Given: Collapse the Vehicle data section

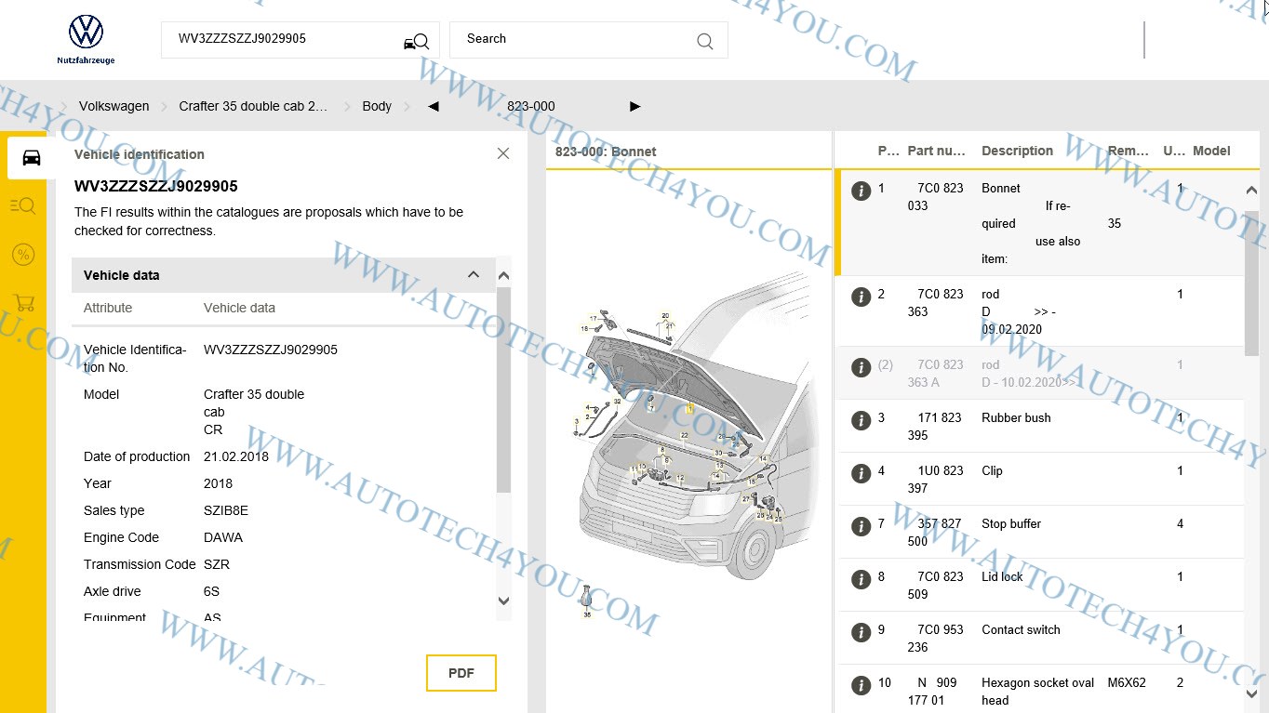Looking at the screenshot, I should point(474,275).
